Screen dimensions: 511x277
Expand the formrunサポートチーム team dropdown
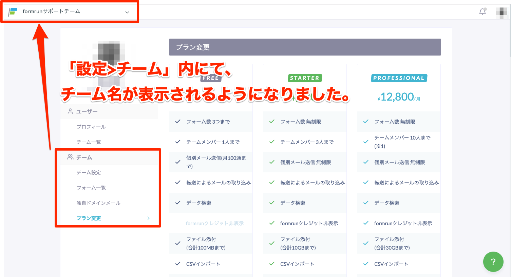point(127,12)
